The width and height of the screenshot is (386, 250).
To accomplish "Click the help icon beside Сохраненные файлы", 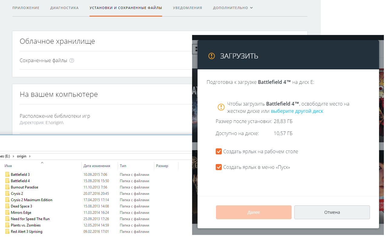I will [x=72, y=60].
